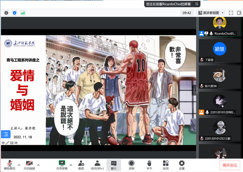The width and height of the screenshot is (243, 172).
Task: Open the members list (99+)
Action: pyautogui.click(x=97, y=165)
